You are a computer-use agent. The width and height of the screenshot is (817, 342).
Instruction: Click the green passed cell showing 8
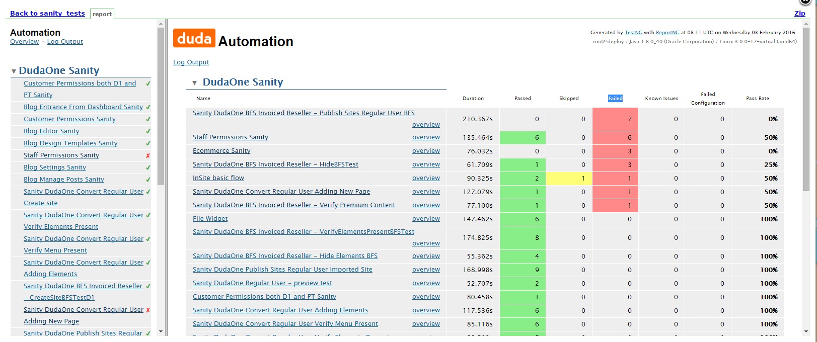point(523,238)
